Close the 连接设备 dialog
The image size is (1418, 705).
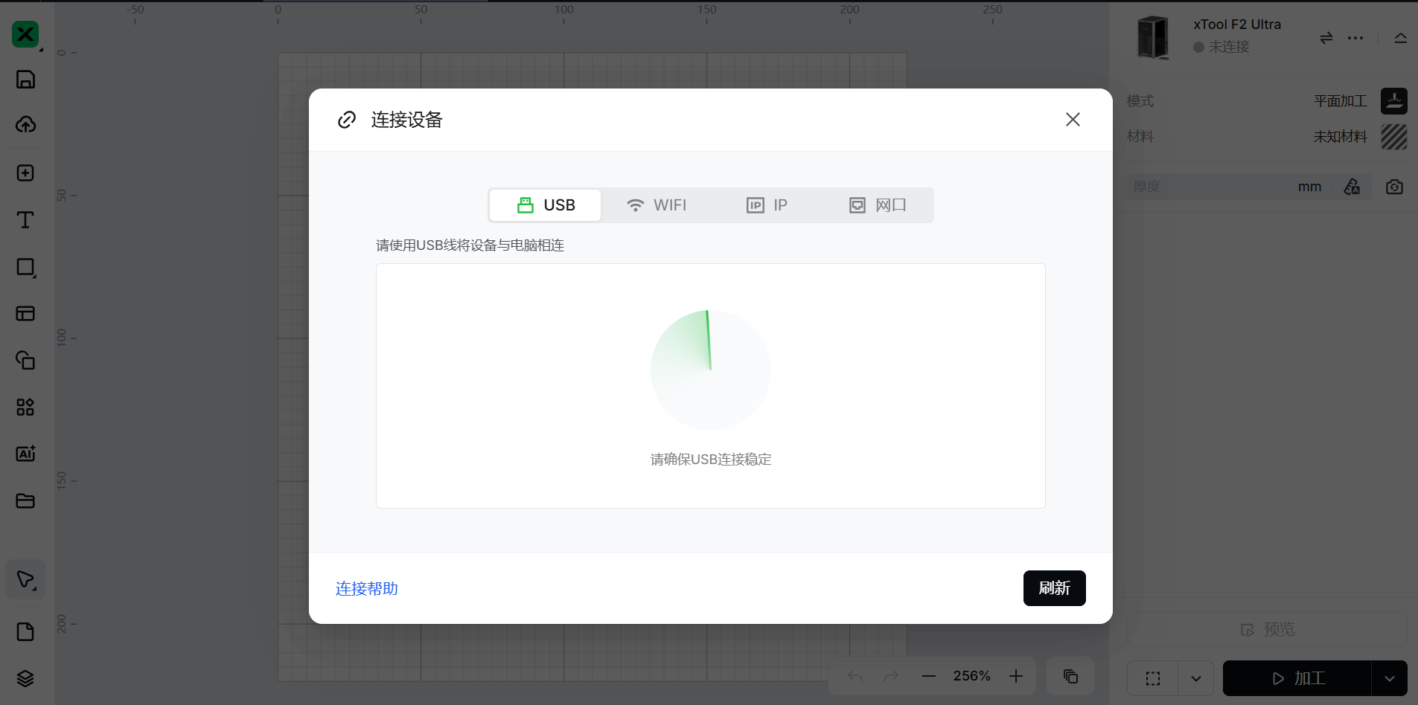click(1072, 120)
